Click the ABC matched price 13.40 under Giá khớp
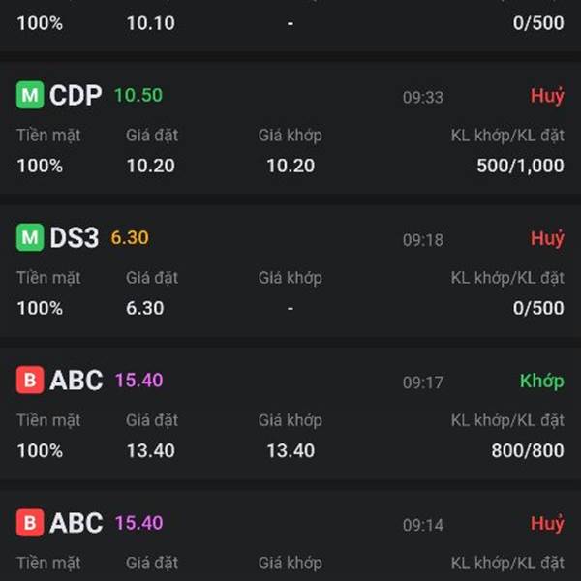This screenshot has height=581, width=581. coord(290,450)
